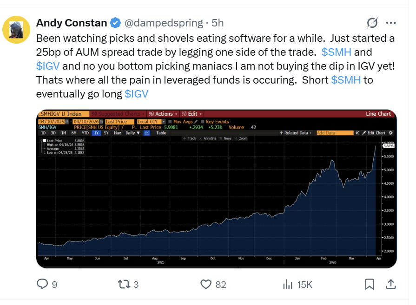Click the share tweet icon
The image size is (416, 305).
point(391,284)
